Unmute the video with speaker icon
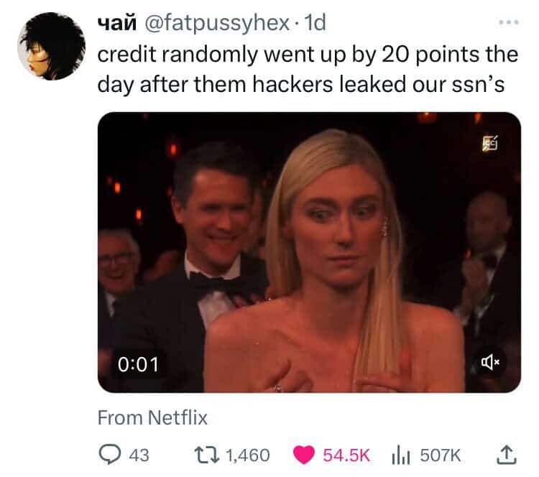The width and height of the screenshot is (539, 477). click(x=490, y=362)
